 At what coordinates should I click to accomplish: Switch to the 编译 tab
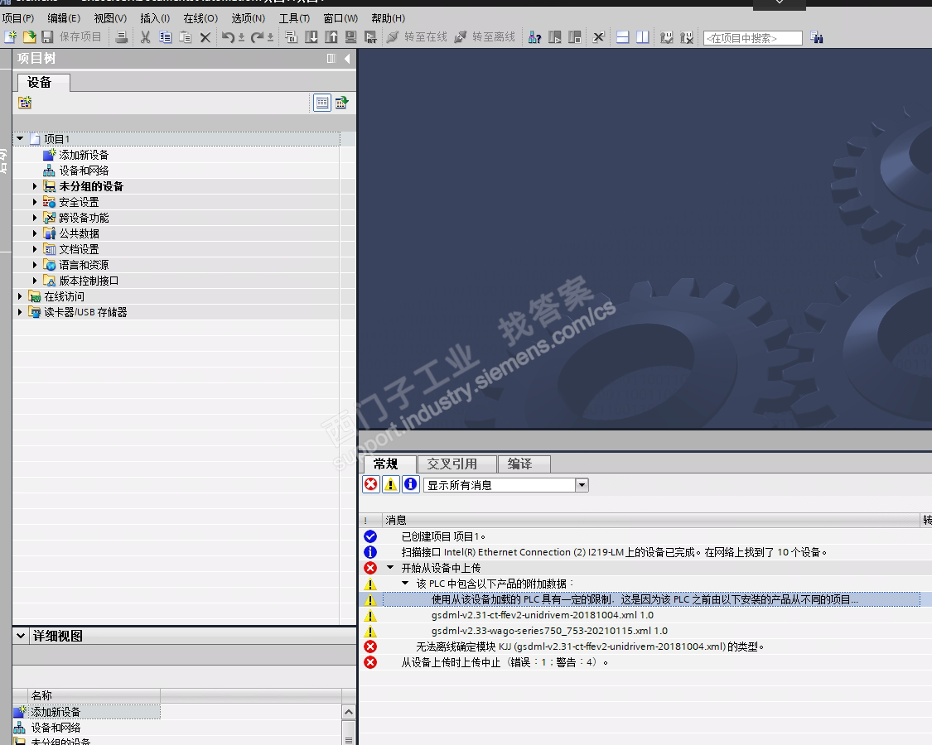[x=524, y=464]
